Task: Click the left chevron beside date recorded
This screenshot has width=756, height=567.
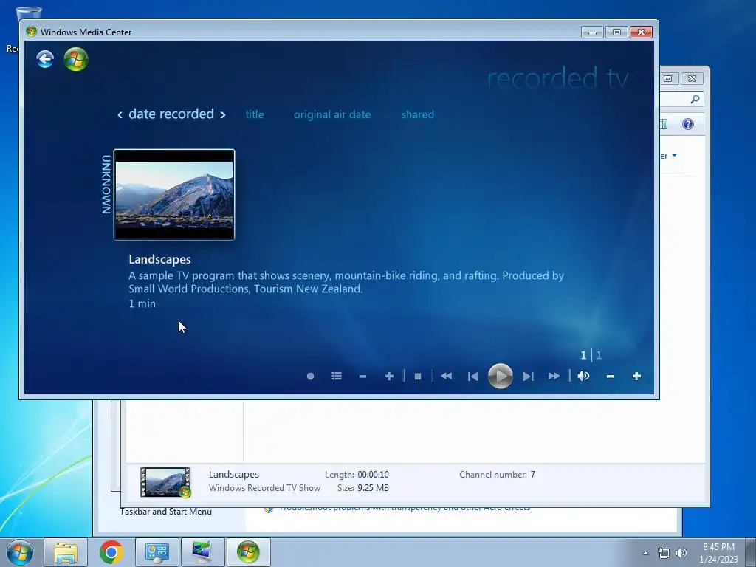Action: 120,114
